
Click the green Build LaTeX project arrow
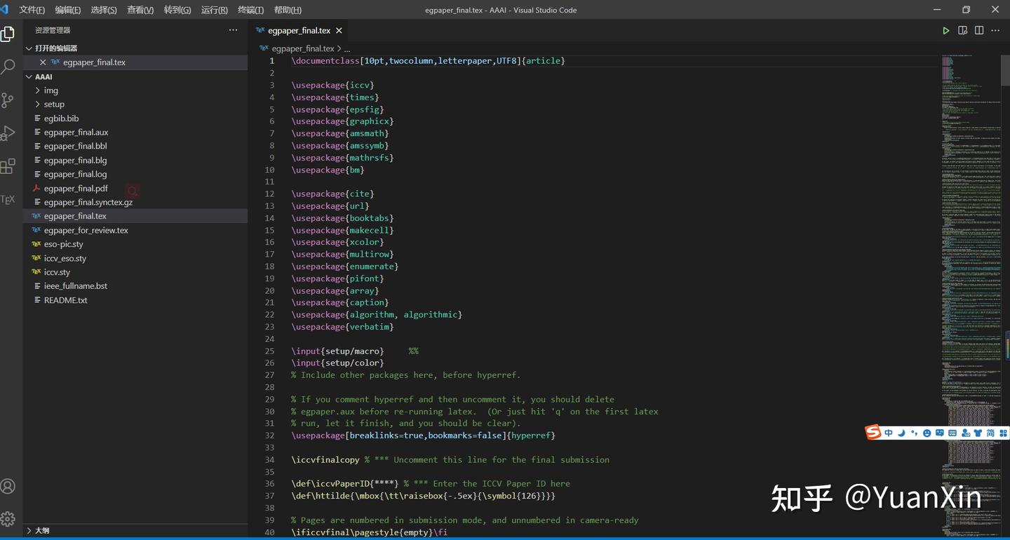tap(945, 30)
